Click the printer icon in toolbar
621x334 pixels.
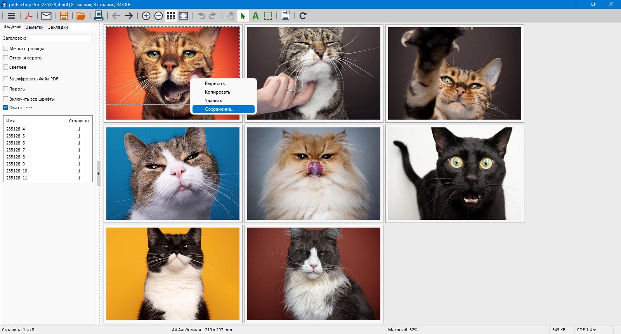pyautogui.click(x=99, y=16)
